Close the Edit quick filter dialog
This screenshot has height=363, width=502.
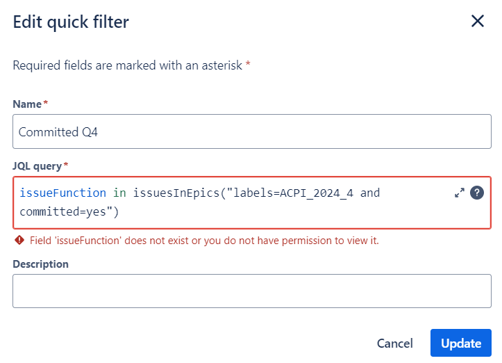pos(477,21)
